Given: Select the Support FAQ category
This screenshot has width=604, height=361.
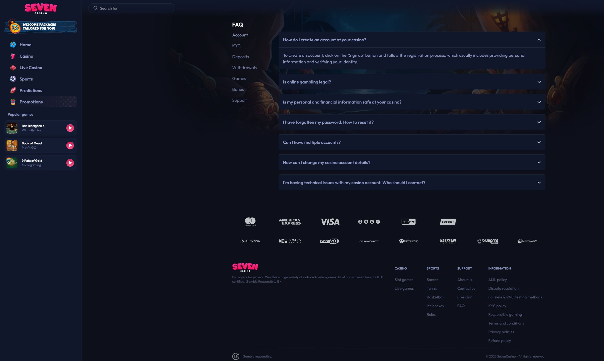Looking at the screenshot, I should pos(240,100).
